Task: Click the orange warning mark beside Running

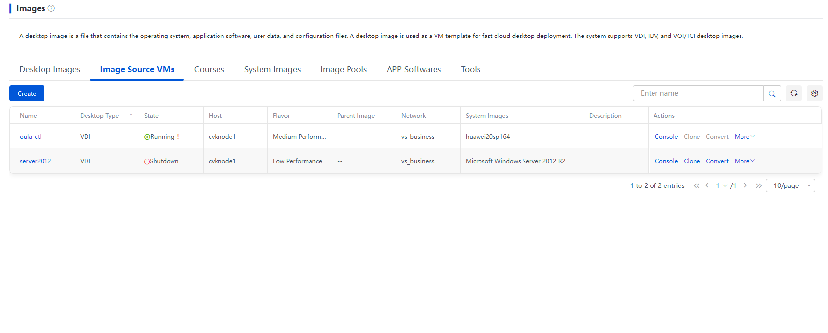Action: pos(178,137)
